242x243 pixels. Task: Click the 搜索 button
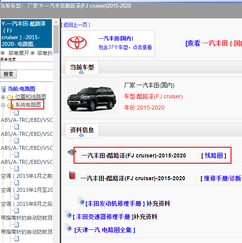(8, 74)
